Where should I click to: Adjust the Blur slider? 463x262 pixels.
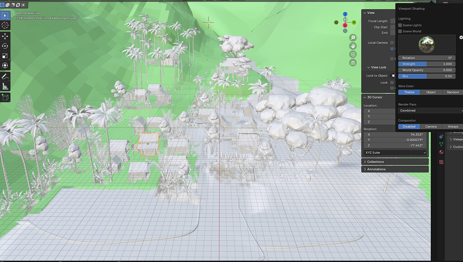click(427, 76)
